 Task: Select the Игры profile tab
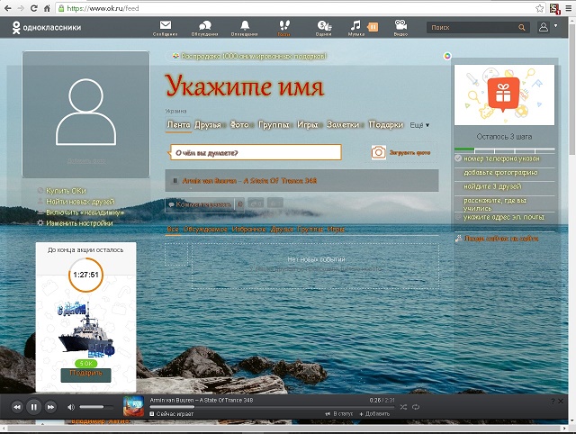[x=307, y=125]
